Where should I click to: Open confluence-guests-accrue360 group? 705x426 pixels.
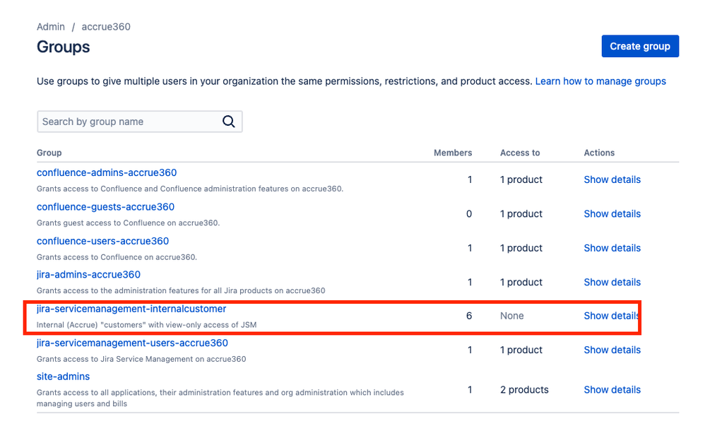tap(105, 207)
